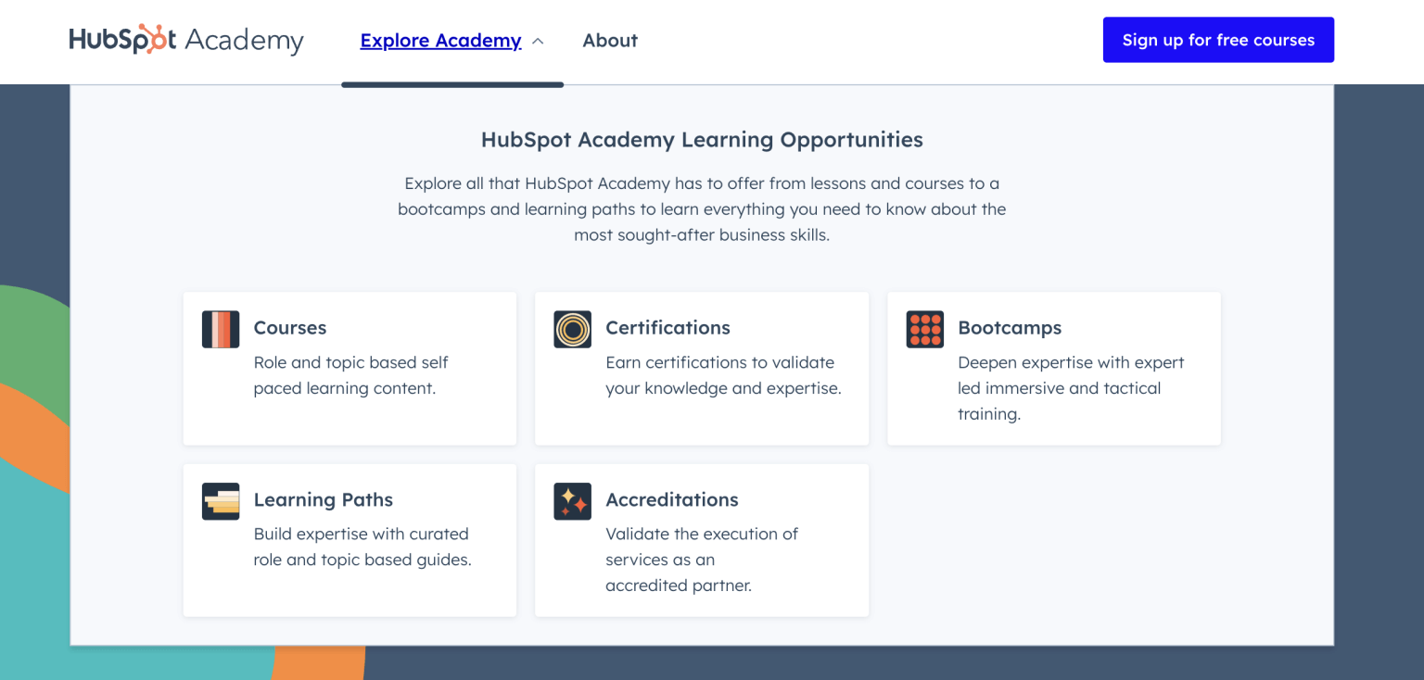Click the Accreditations sparkle icon
The width and height of the screenshot is (1424, 680).
tap(572, 501)
